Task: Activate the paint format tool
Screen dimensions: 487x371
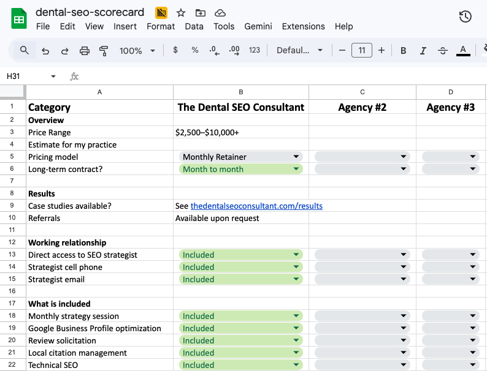Action: click(104, 51)
